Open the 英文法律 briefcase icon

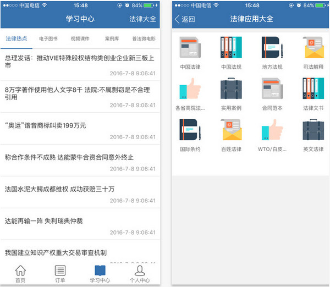313,129
